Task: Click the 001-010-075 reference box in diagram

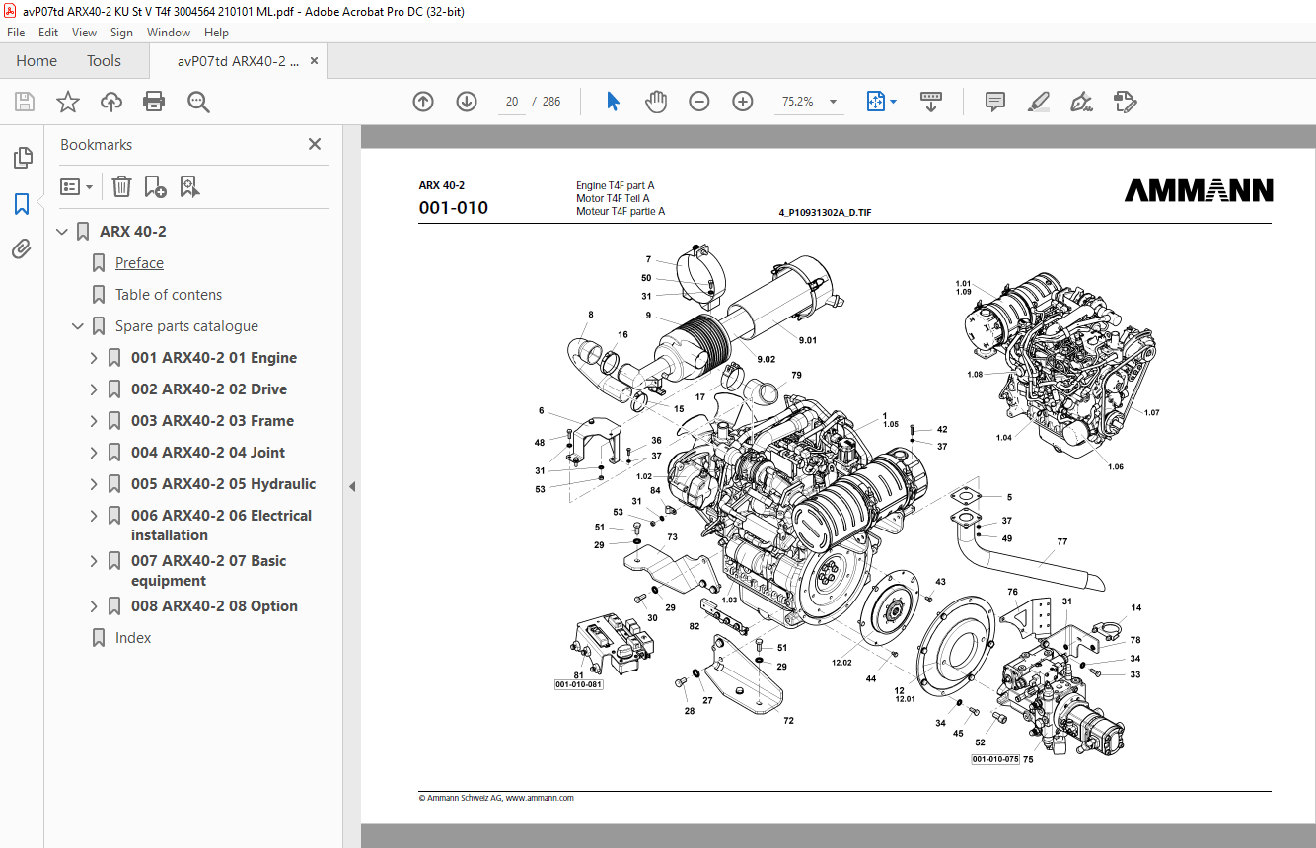Action: (994, 759)
